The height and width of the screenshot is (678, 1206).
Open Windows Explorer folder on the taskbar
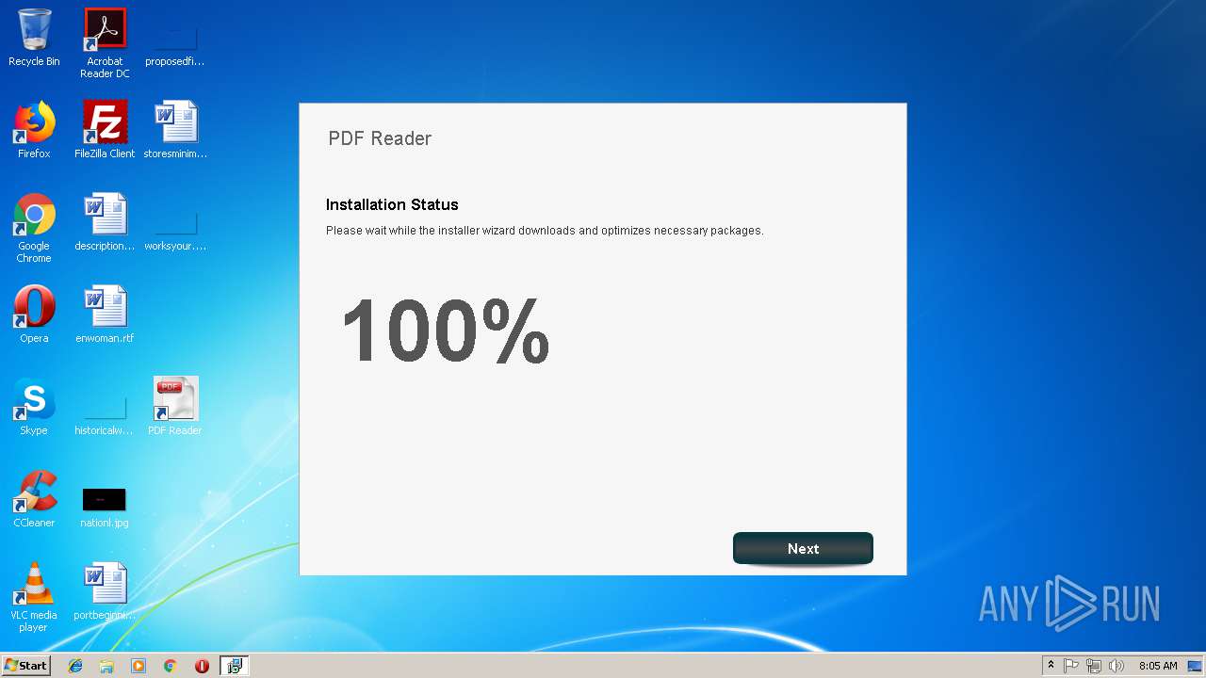(x=106, y=666)
